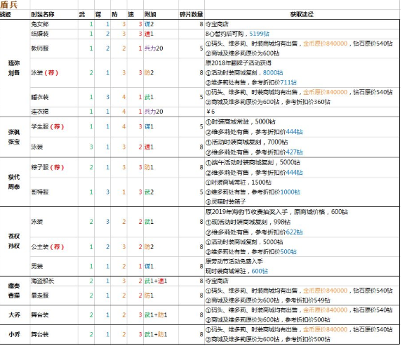Click 夺宝商店 in the 海盗船长 row
Image resolution: width=402 pixels, height=346 pixels.
[x=217, y=281]
